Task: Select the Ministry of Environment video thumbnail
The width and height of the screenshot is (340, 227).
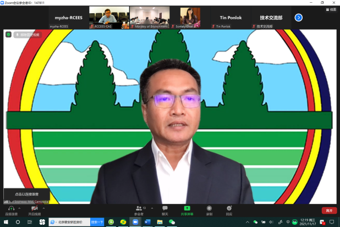Action: coord(150,17)
